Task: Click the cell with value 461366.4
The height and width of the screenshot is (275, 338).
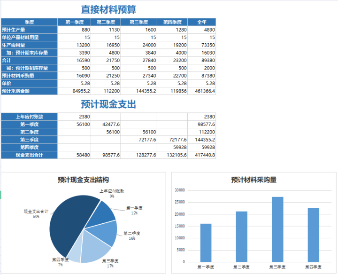Action: (202, 91)
